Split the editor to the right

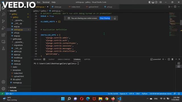point(175,7)
